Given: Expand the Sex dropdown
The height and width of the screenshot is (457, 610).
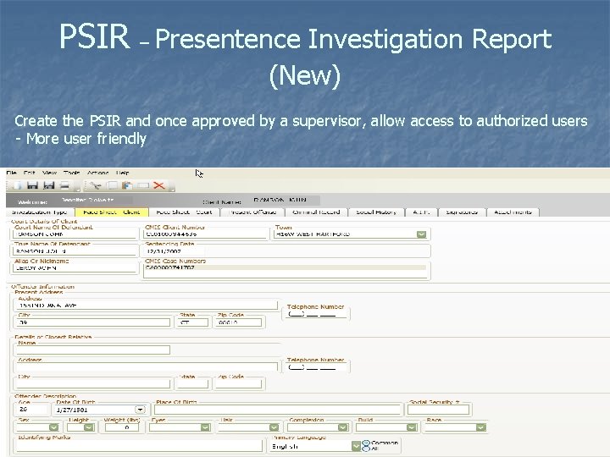Looking at the screenshot, I should (53, 427).
